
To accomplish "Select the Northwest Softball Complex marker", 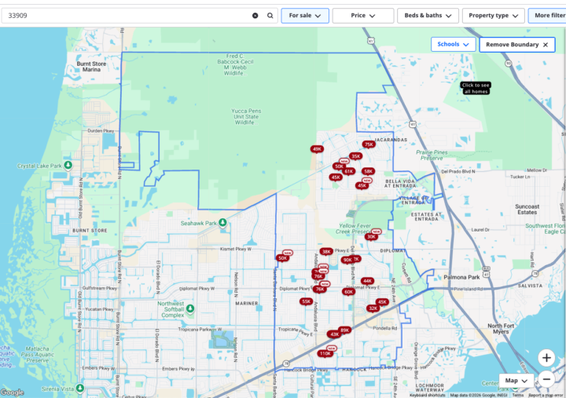I will (190, 309).
